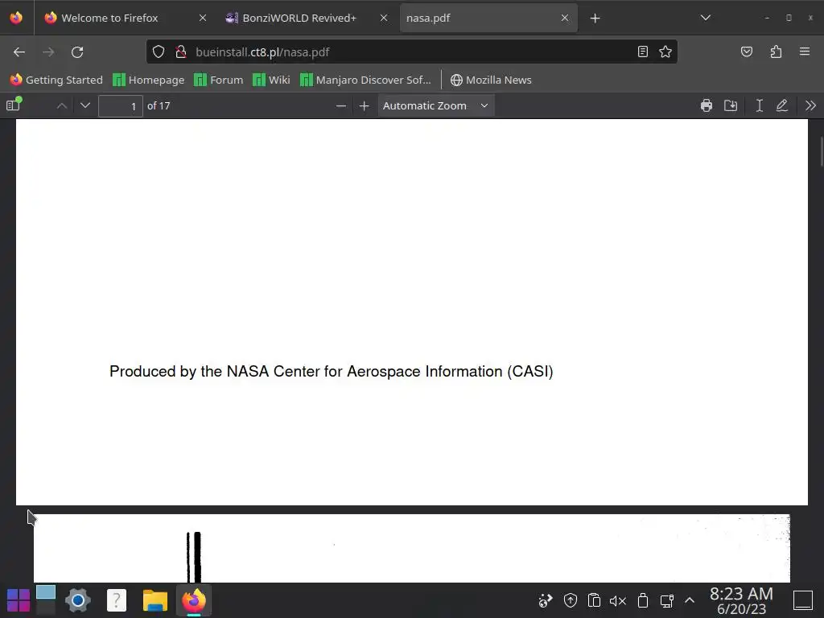Close the nasa.pdf tab
This screenshot has height=618, width=824.
click(564, 18)
